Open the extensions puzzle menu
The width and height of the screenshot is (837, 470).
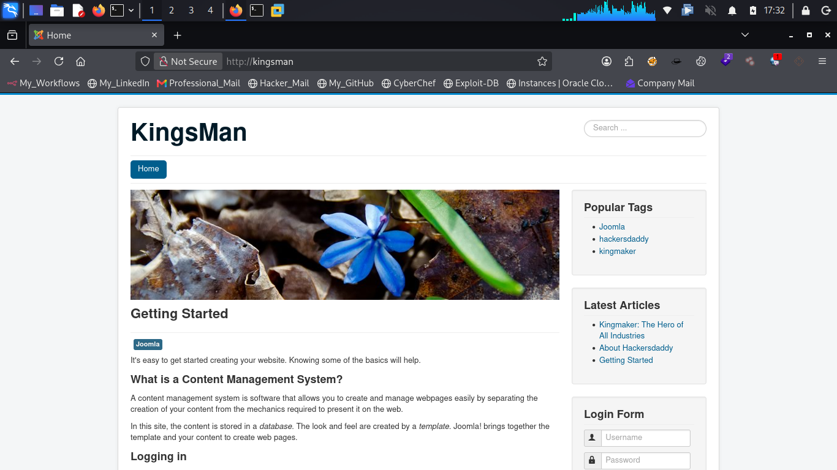629,61
